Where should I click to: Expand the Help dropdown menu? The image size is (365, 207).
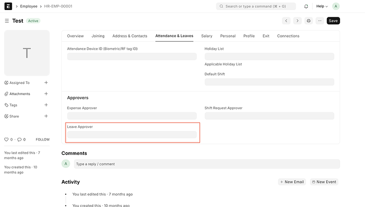[x=322, y=6]
